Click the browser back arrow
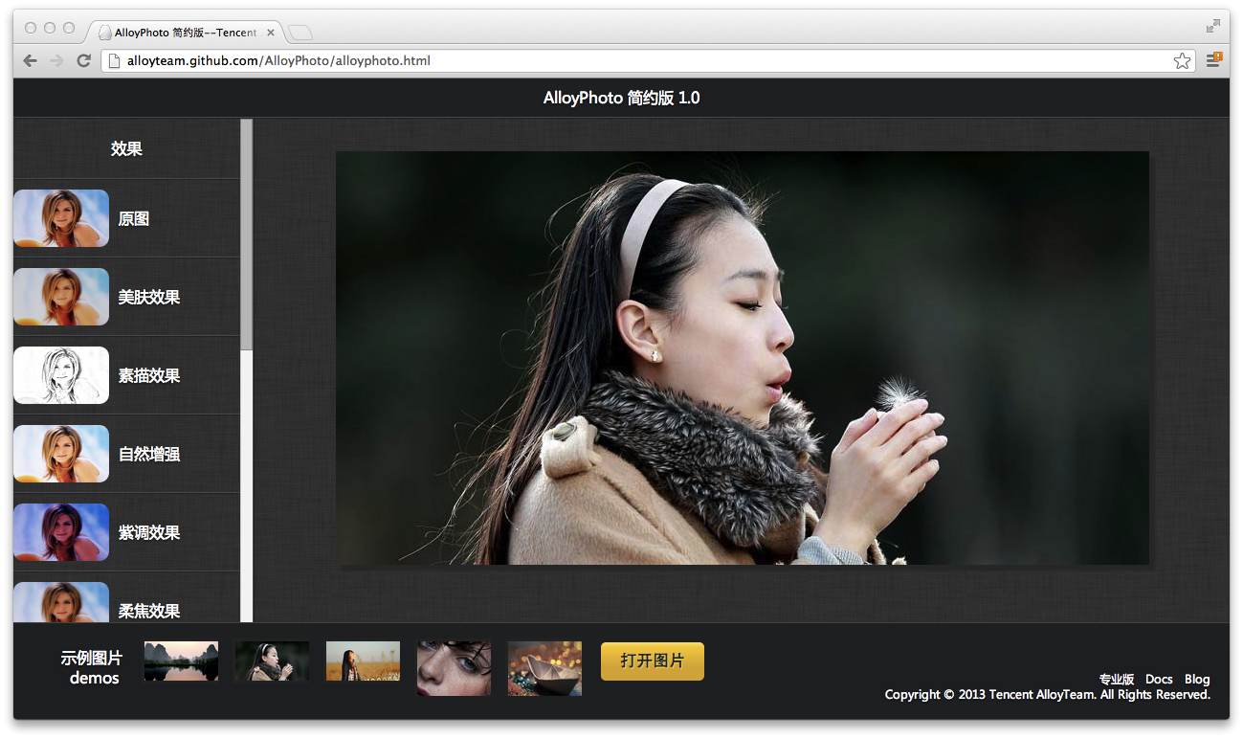 [31, 60]
